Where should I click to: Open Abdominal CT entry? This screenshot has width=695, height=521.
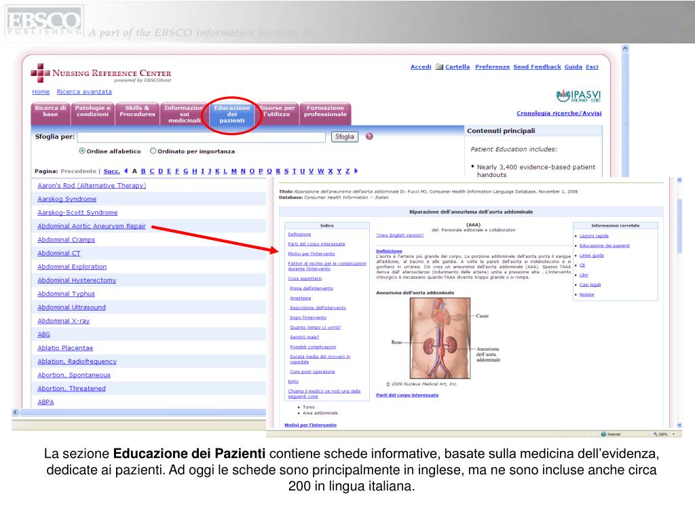click(59, 254)
